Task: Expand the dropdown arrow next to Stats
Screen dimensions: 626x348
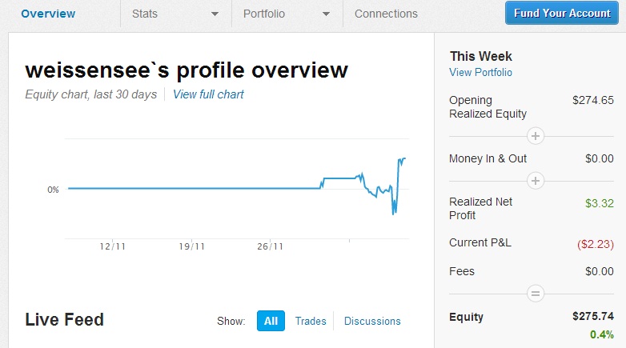Action: 215,14
